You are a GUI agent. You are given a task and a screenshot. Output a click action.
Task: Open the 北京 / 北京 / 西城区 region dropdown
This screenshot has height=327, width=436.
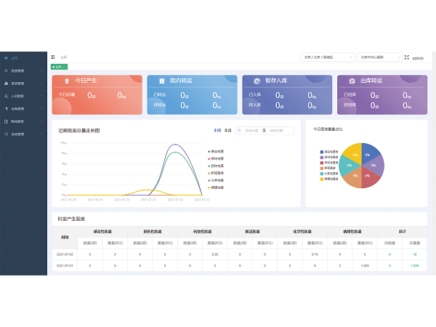point(326,57)
